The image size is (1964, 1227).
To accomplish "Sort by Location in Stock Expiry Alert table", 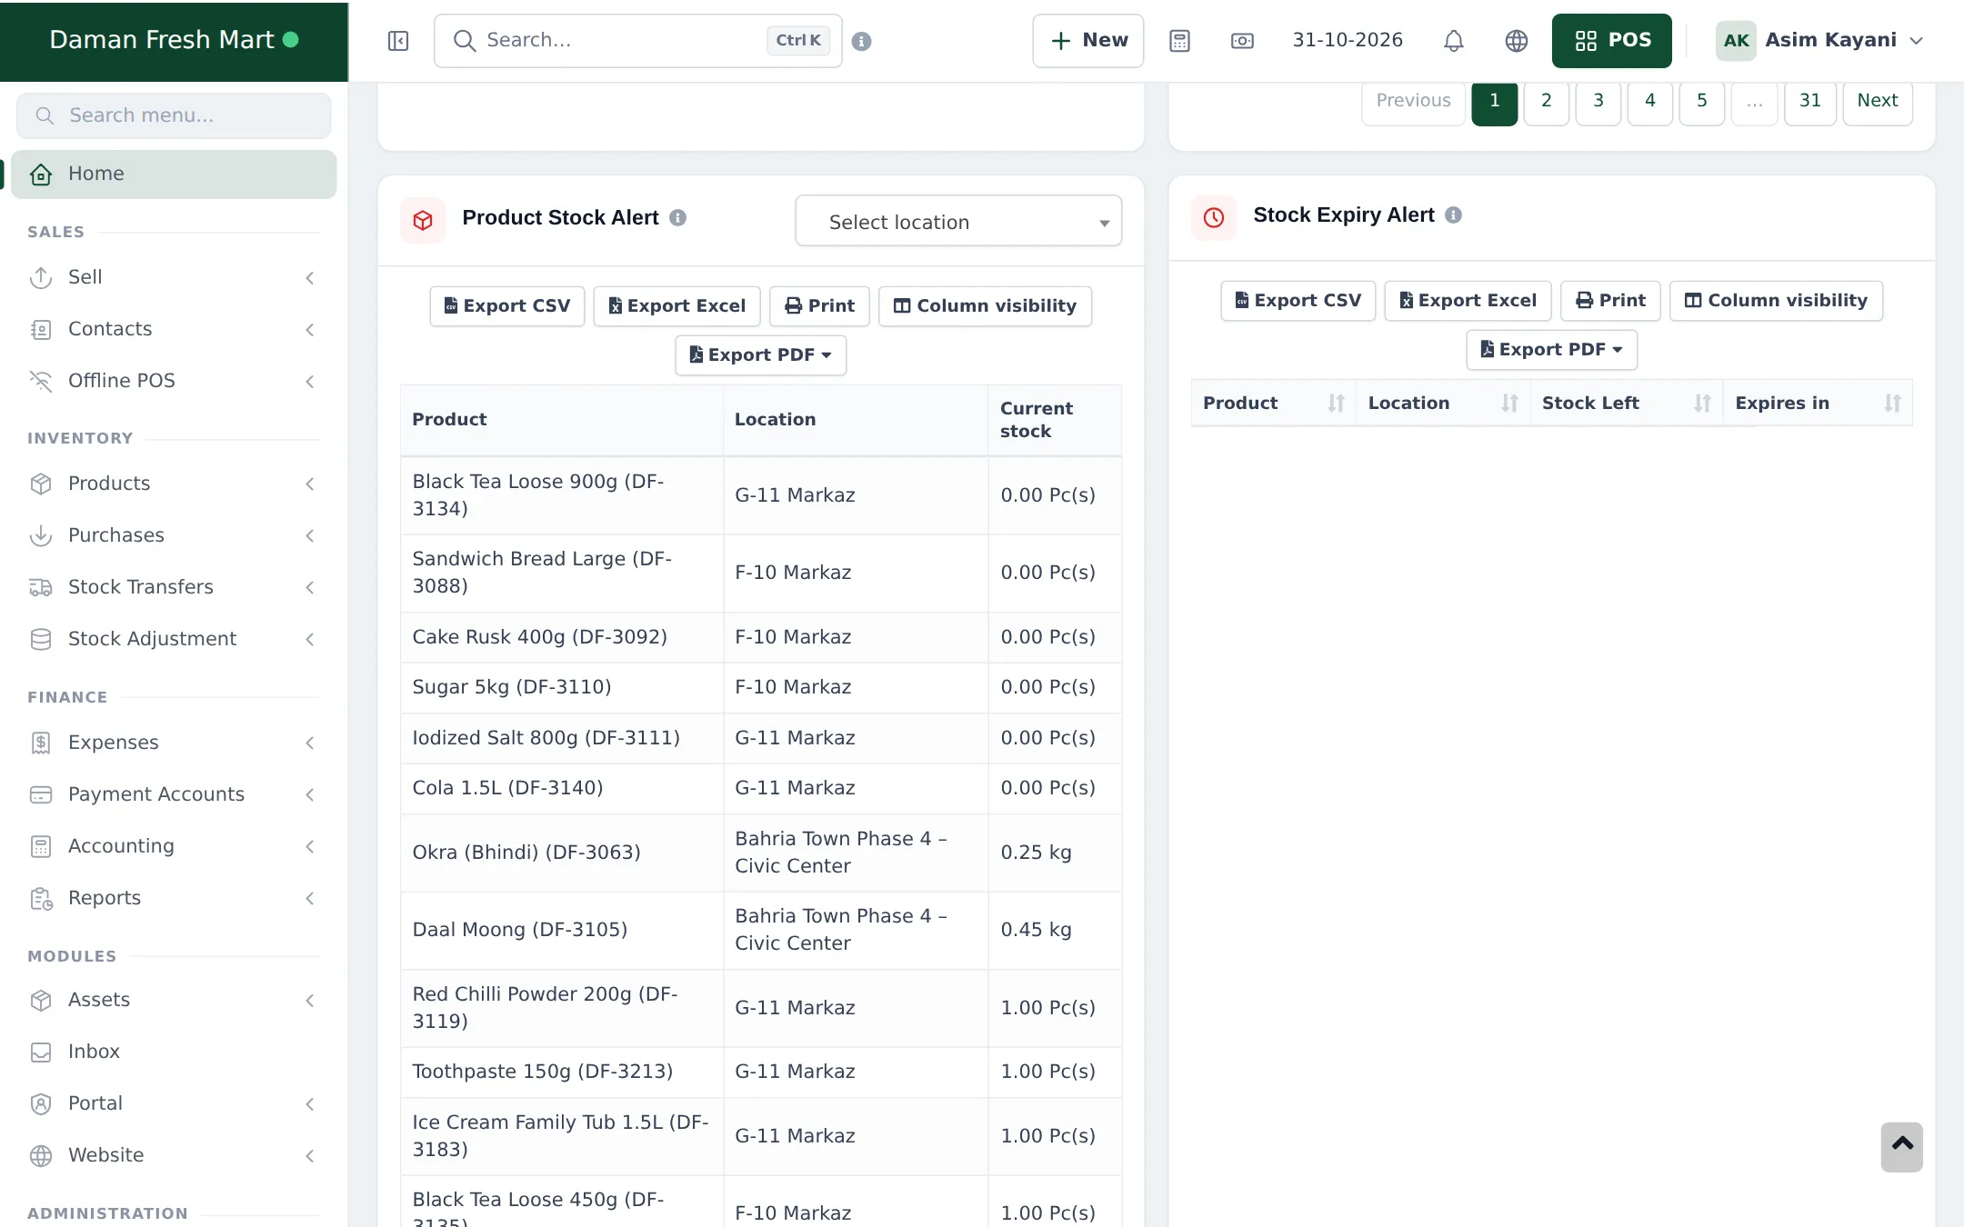I will (x=1443, y=403).
